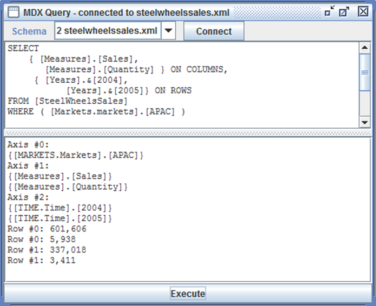376x306 pixels.
Task: Close the MDX Query window
Action: click(362, 11)
